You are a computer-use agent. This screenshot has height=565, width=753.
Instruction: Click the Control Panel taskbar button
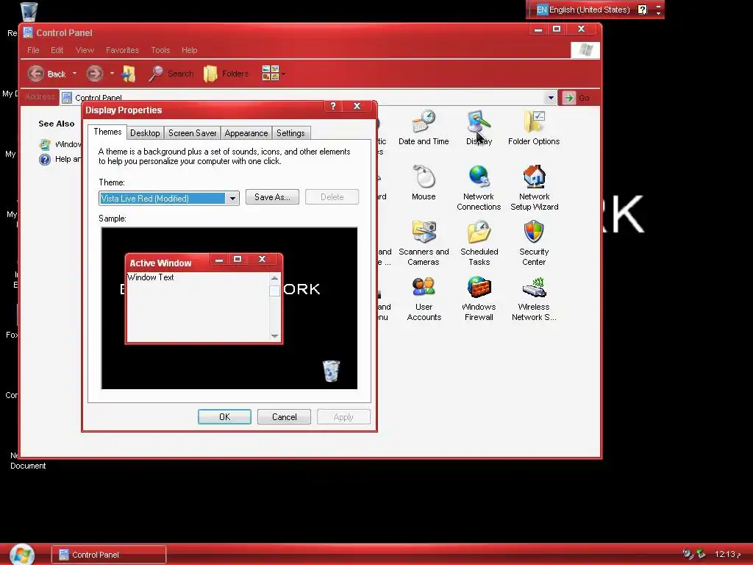(x=109, y=555)
